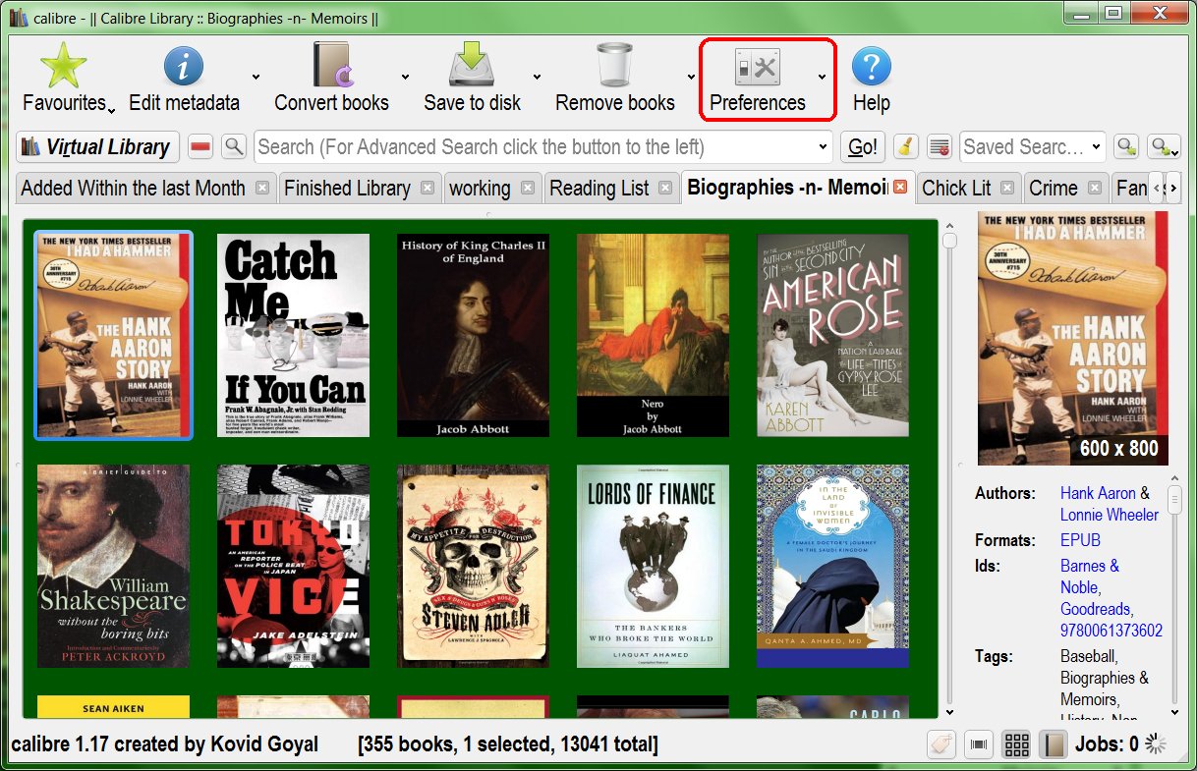Select the Steven Adler book cover

(473, 567)
